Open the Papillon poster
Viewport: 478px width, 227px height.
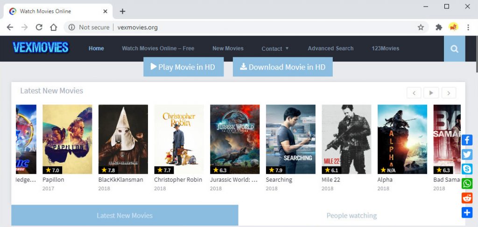click(x=67, y=139)
